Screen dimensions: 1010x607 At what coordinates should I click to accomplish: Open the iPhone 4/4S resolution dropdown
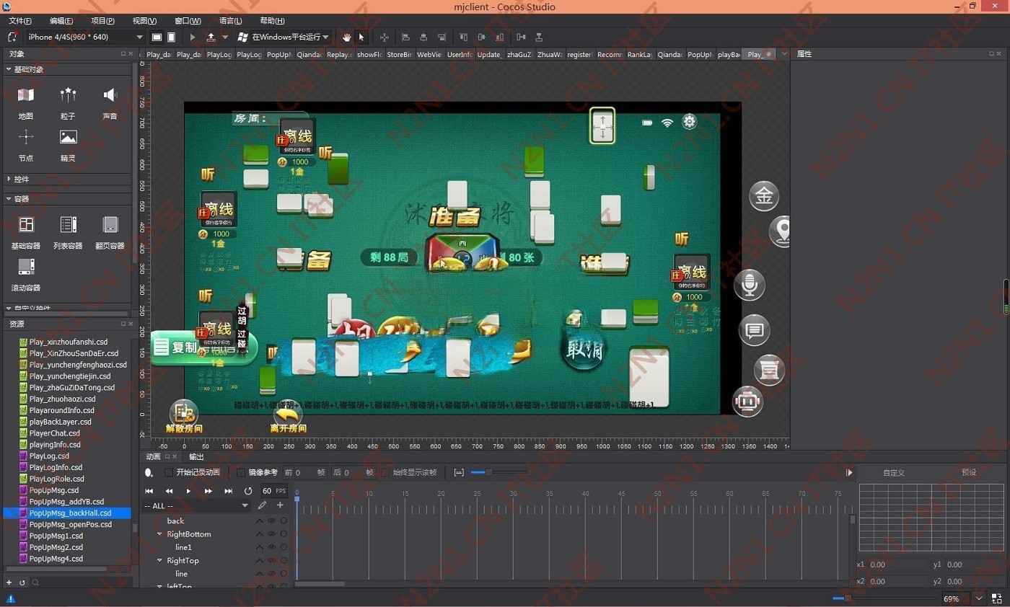coord(85,37)
